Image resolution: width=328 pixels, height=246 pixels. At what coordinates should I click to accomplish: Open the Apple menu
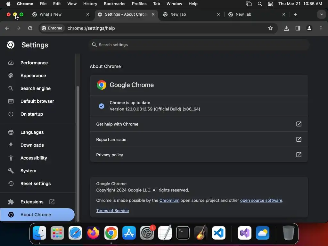tap(8, 4)
